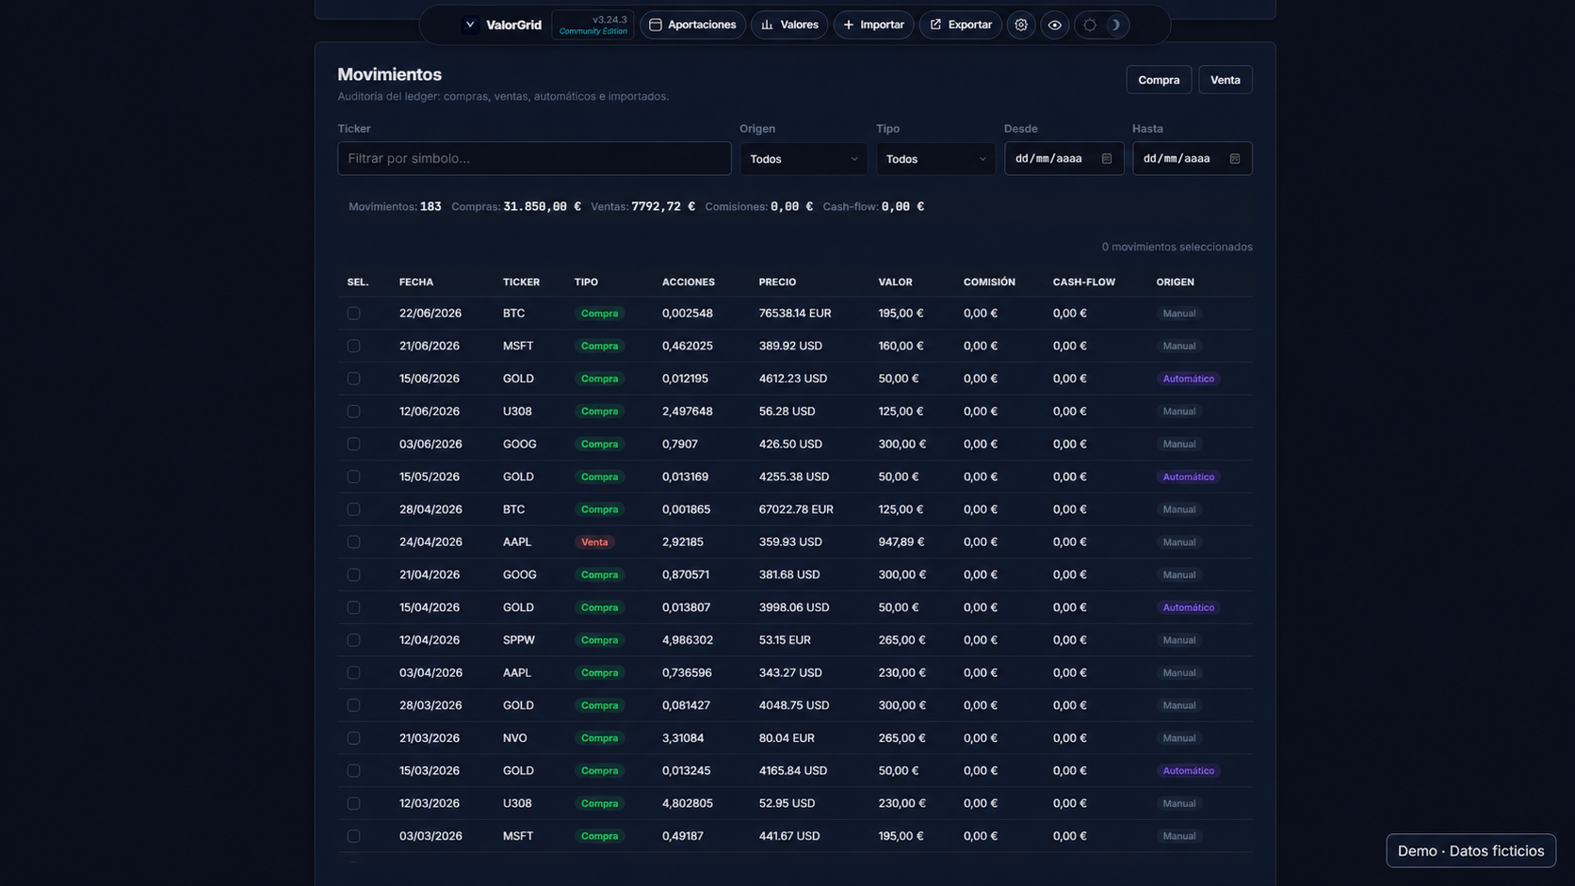Click the 4,986302 shares cell
This screenshot has width=1575, height=886.
(688, 639)
